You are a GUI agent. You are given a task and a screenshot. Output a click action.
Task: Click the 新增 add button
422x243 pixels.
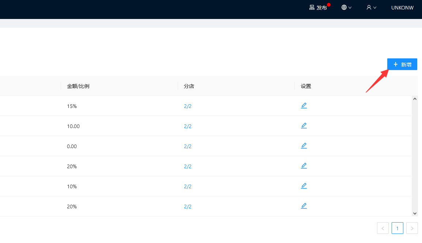click(402, 64)
